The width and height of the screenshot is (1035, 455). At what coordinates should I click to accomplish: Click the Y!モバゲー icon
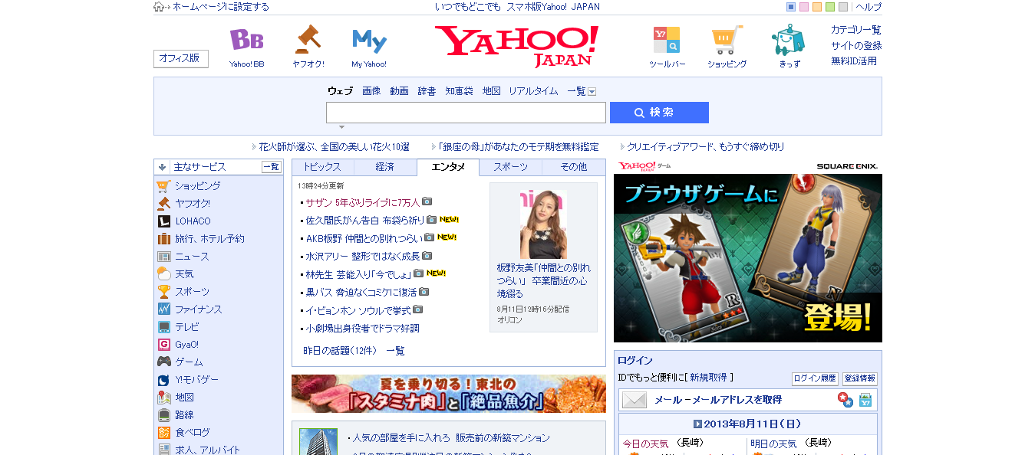(163, 380)
